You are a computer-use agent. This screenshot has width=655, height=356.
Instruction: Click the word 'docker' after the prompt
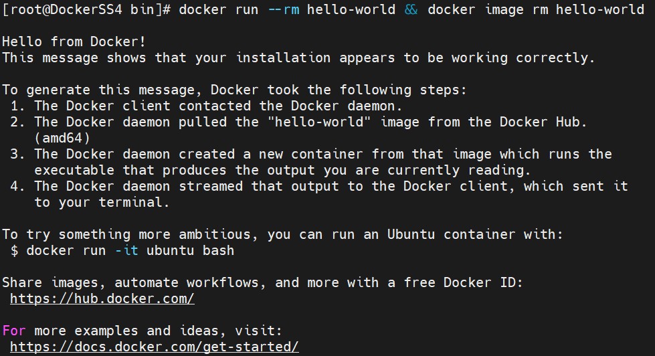click(x=203, y=9)
